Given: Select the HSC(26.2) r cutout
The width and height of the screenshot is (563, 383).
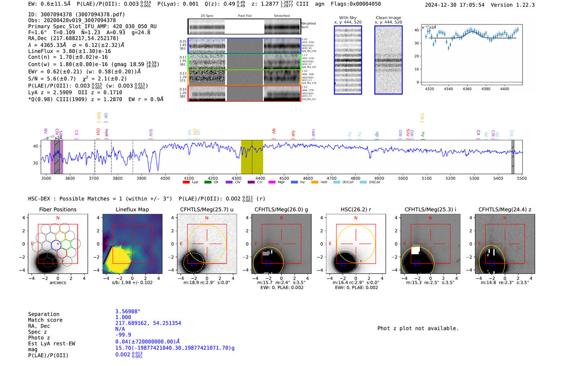Looking at the screenshot, I should pyautogui.click(x=356, y=244).
